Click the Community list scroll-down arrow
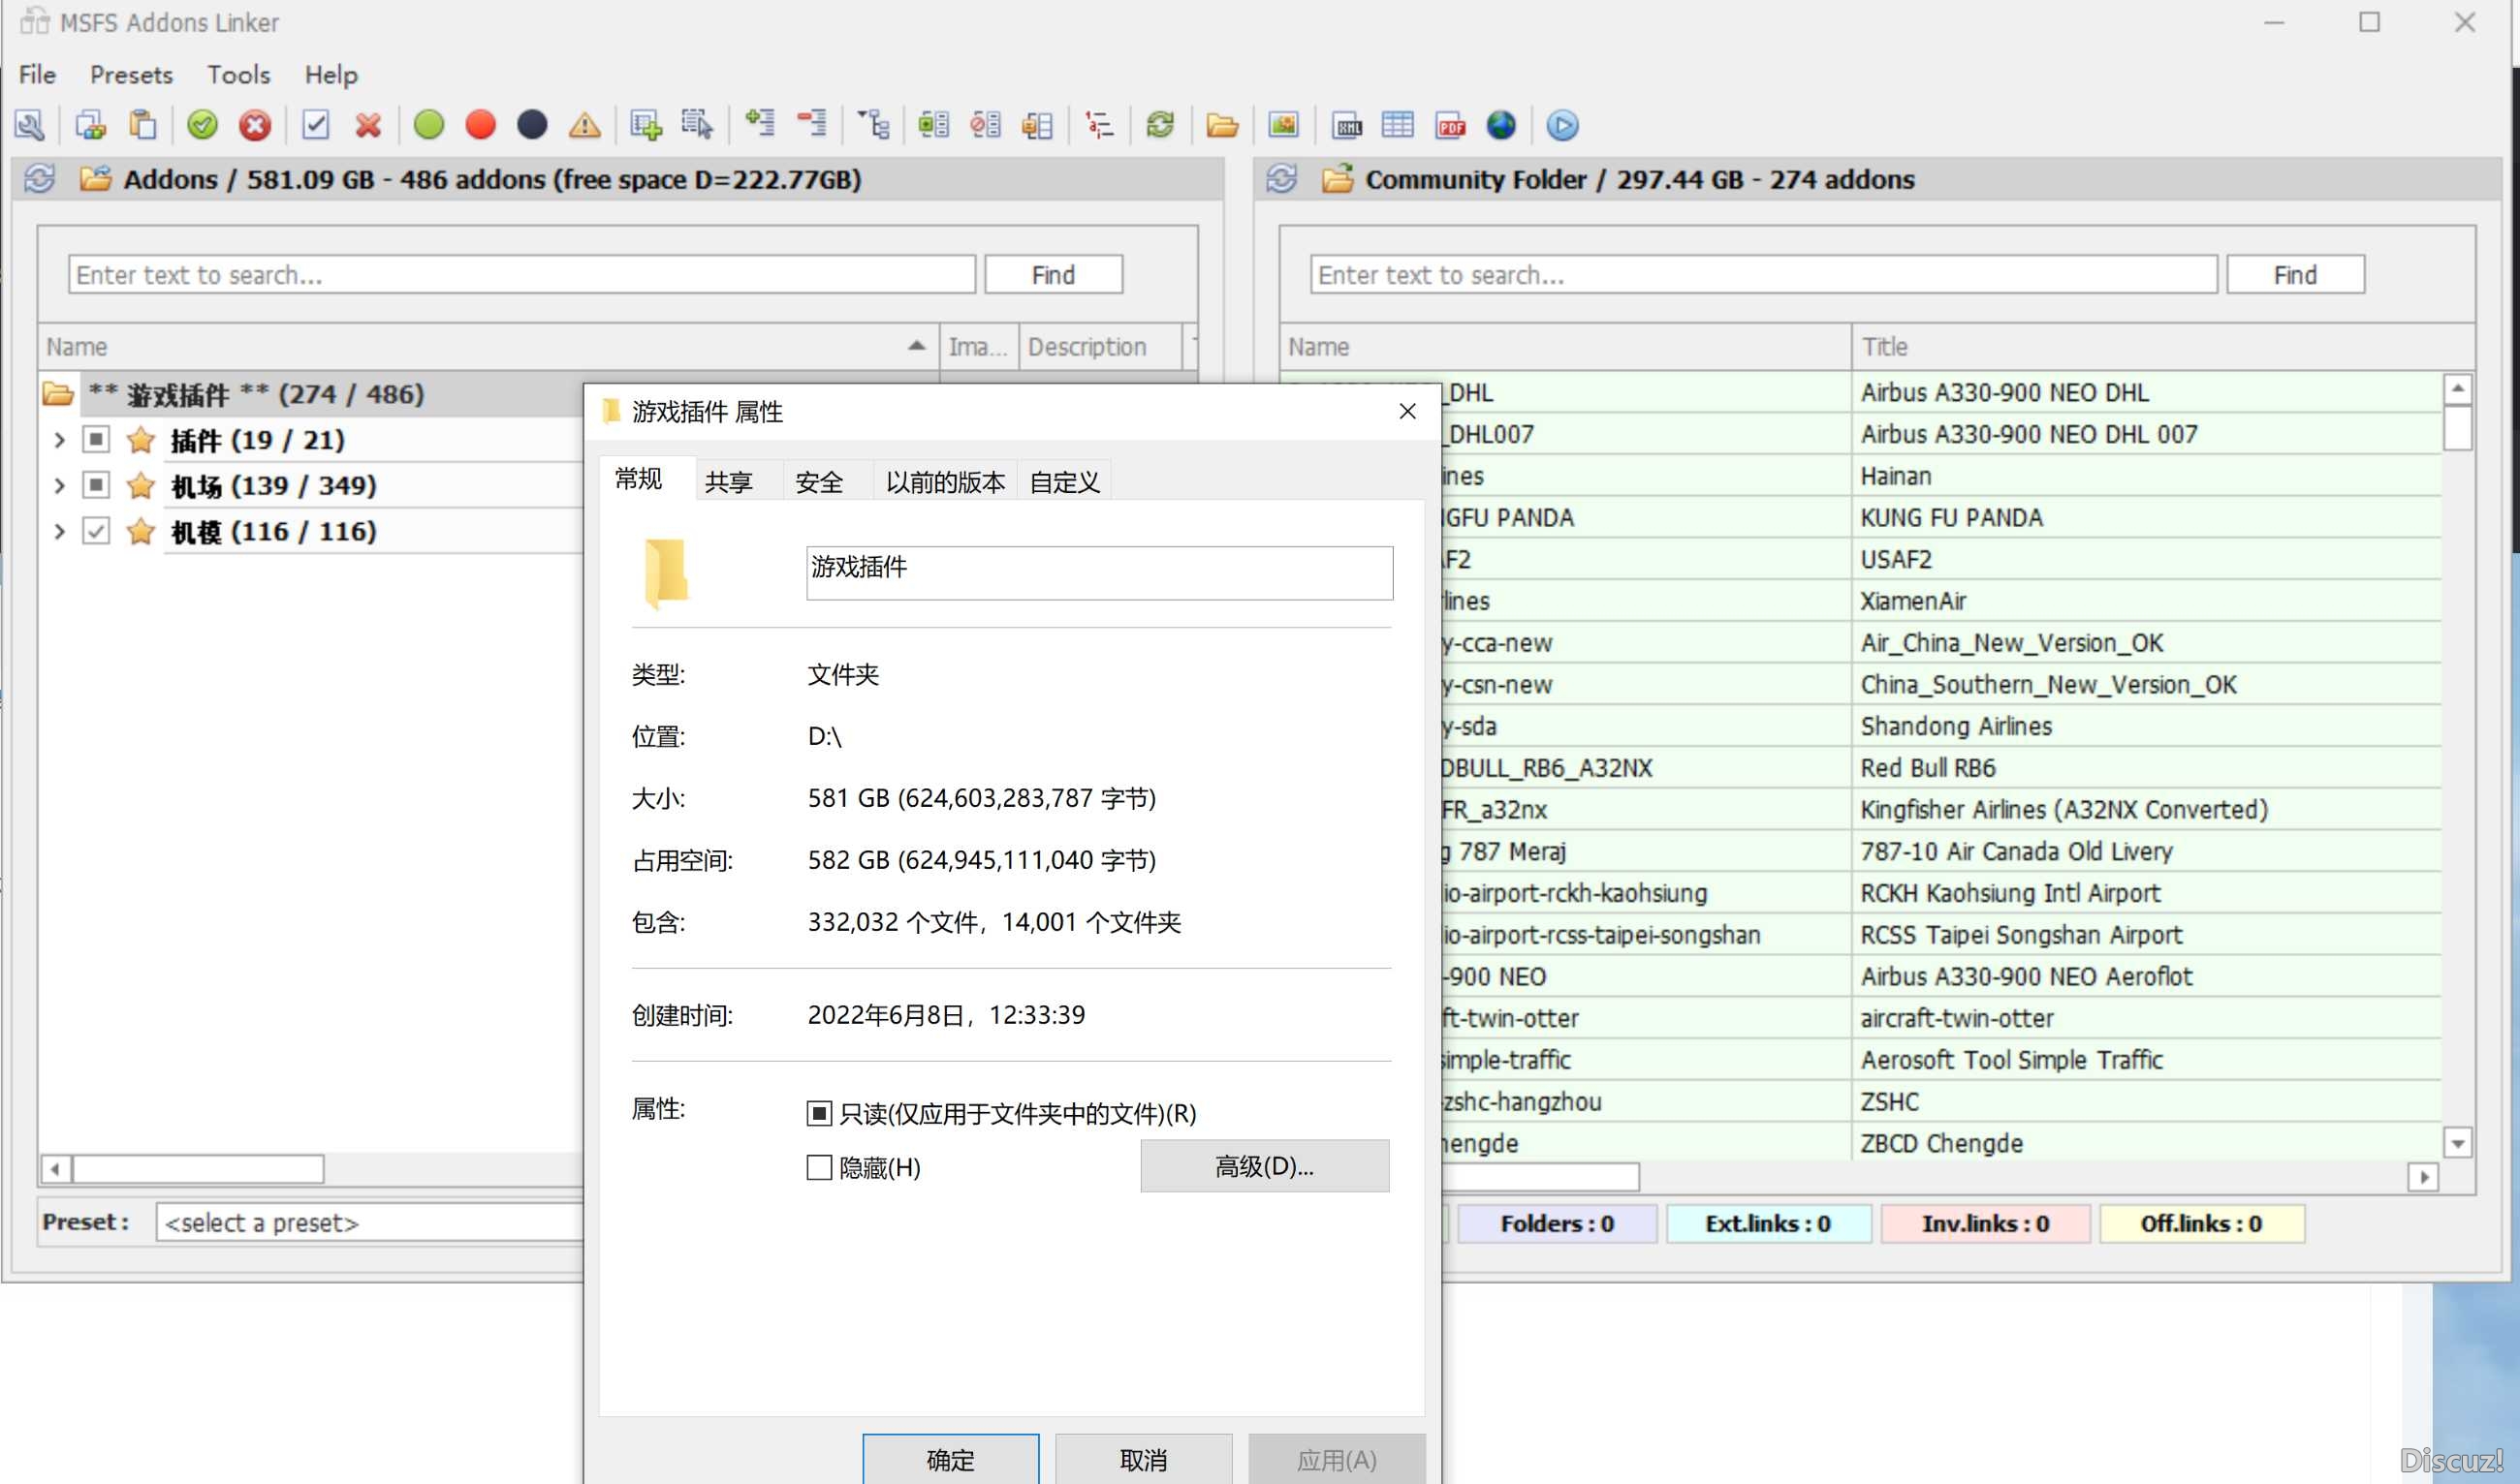 point(2458,1142)
